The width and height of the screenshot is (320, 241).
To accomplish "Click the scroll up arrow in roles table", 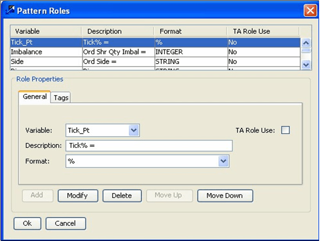I will [306, 43].
